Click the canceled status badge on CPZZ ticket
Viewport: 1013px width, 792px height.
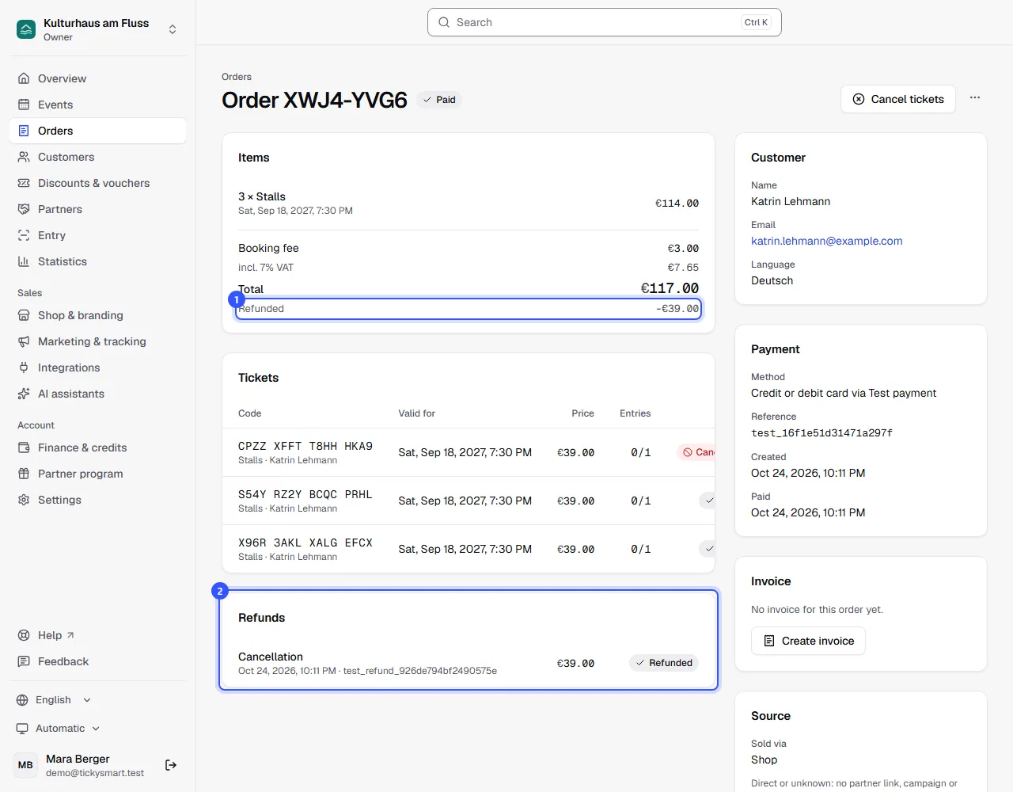click(x=696, y=452)
